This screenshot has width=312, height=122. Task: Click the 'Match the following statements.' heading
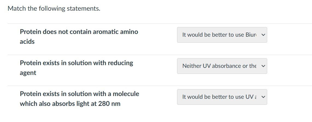point(54,8)
